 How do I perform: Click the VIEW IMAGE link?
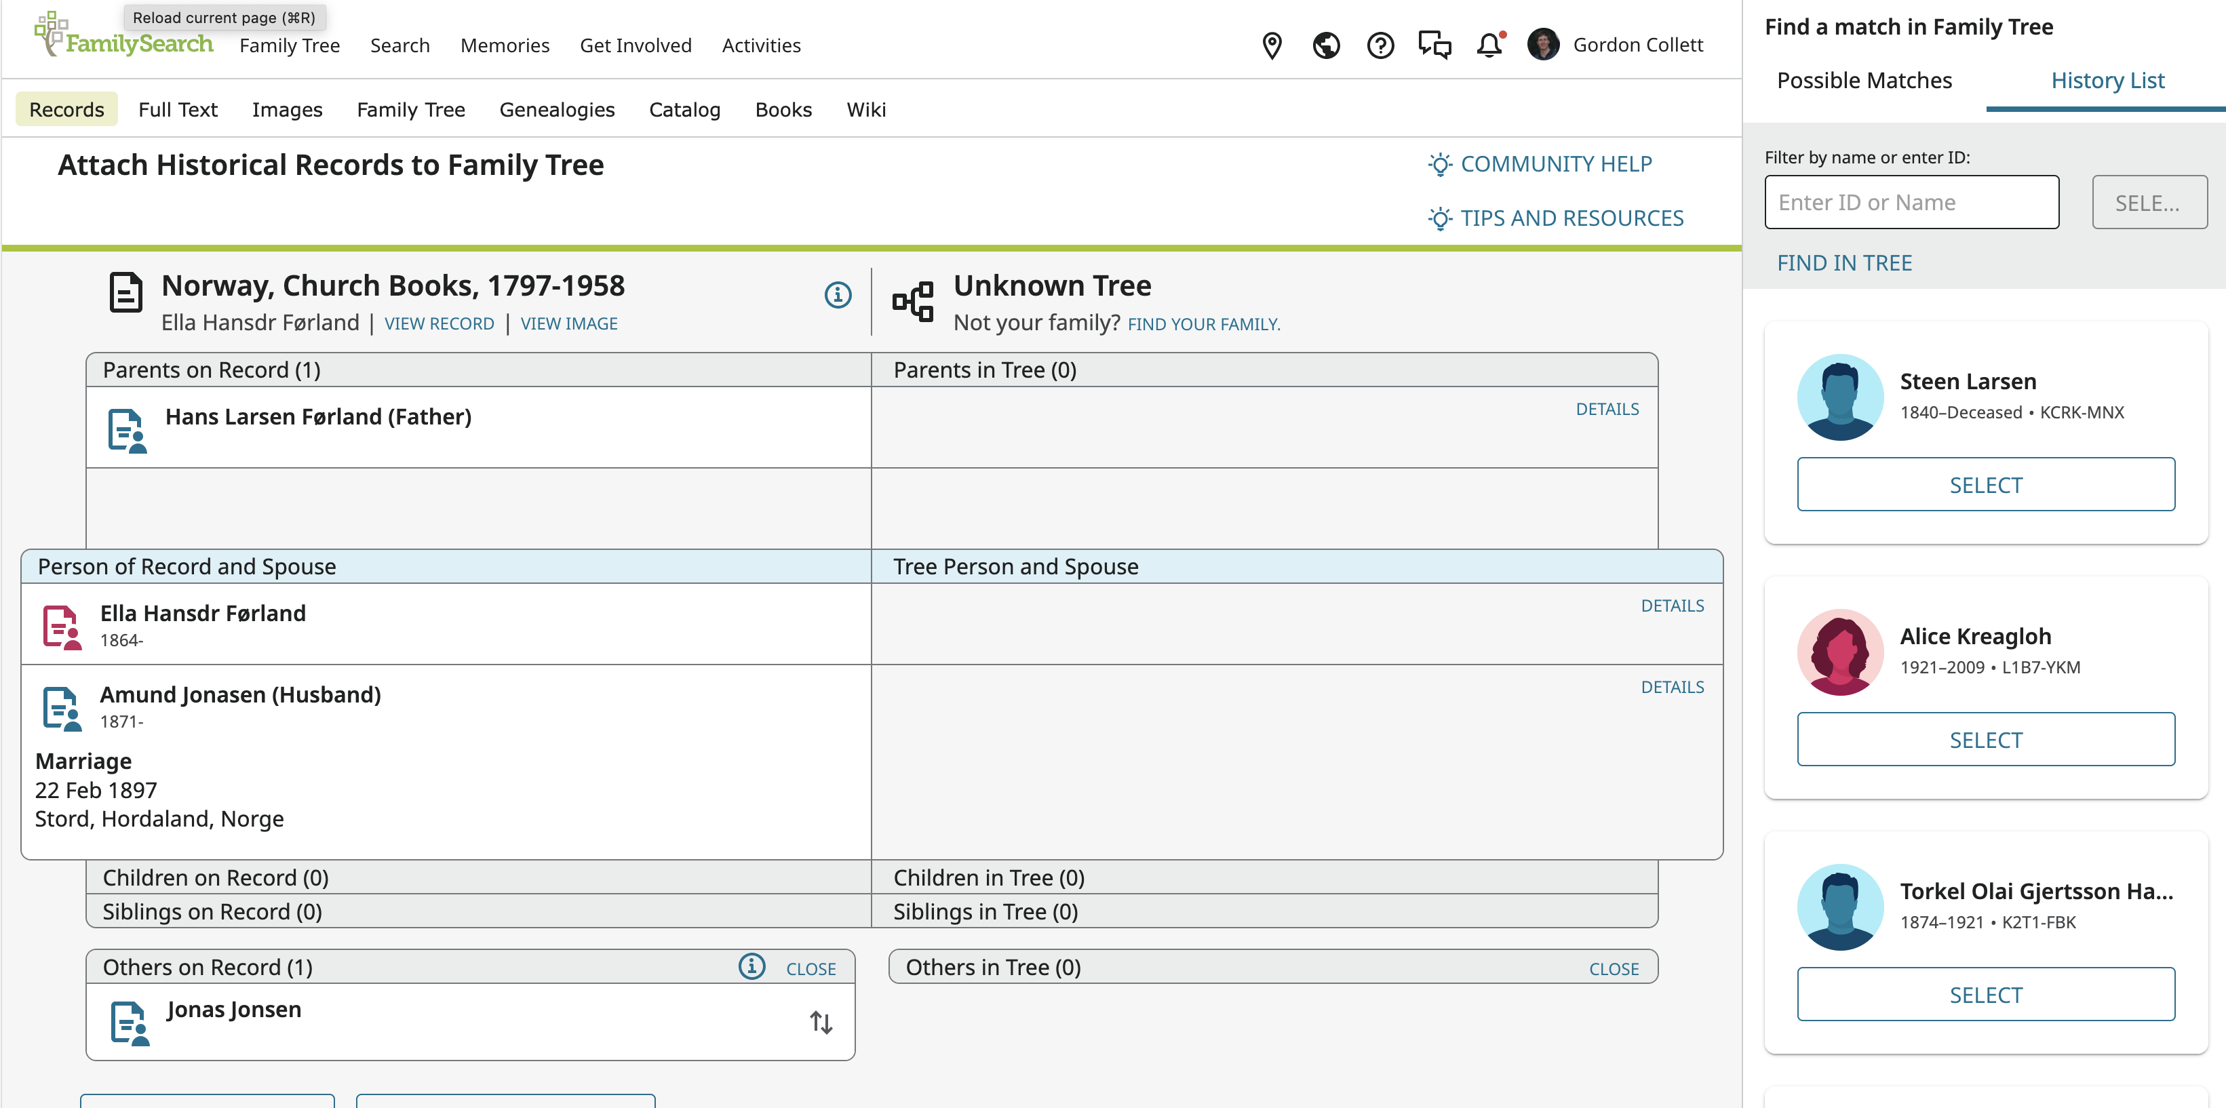(x=568, y=324)
